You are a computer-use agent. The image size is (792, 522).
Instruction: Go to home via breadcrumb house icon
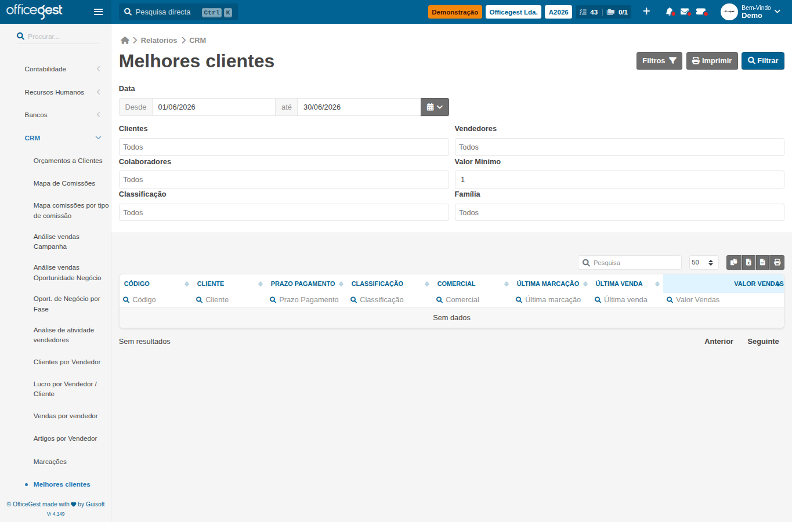(125, 40)
